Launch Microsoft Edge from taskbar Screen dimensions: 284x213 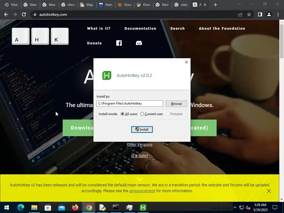(21, 207)
